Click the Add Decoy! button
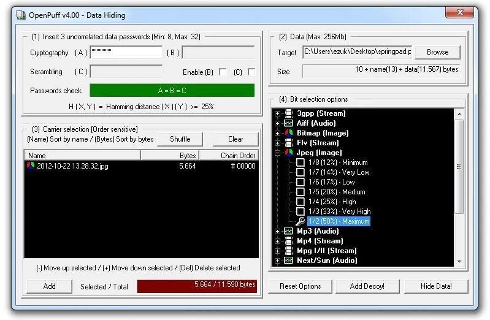This screenshot has height=320, width=490. (367, 286)
